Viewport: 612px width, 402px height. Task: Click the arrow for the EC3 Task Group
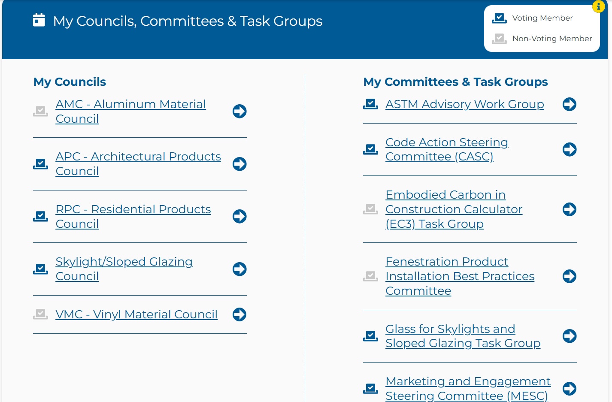coord(570,209)
